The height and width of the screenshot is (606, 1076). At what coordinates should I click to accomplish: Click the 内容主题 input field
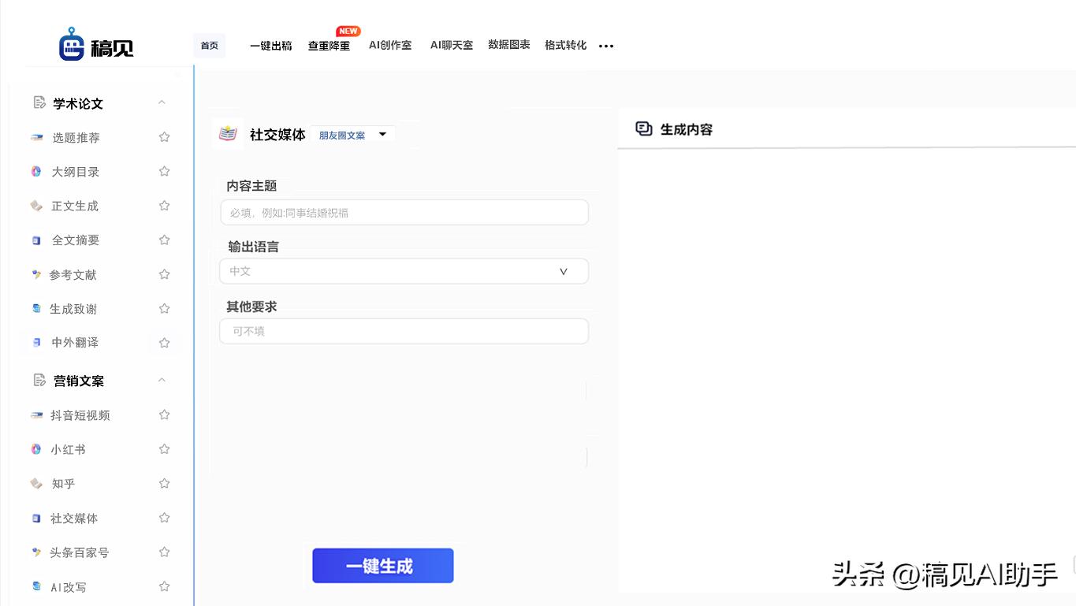404,212
